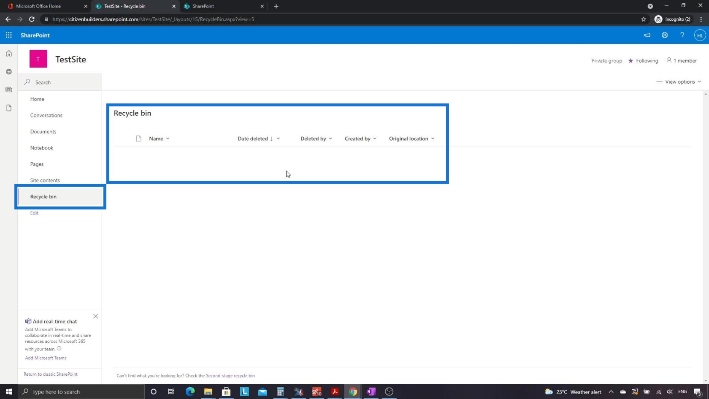Click the browser address bar
The width and height of the screenshot is (709, 399).
(341, 19)
